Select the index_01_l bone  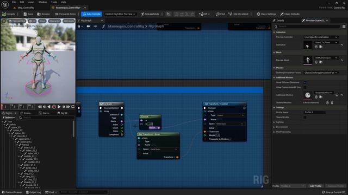(30, 148)
